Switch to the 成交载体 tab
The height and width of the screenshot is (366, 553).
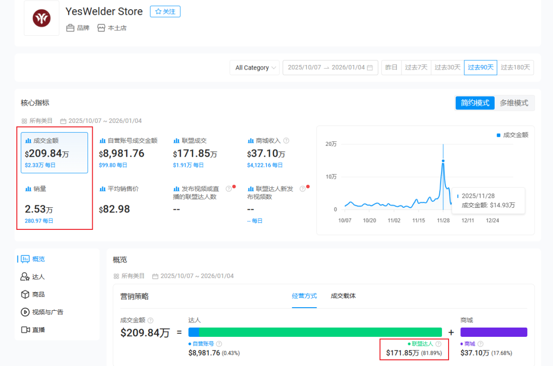[343, 295]
